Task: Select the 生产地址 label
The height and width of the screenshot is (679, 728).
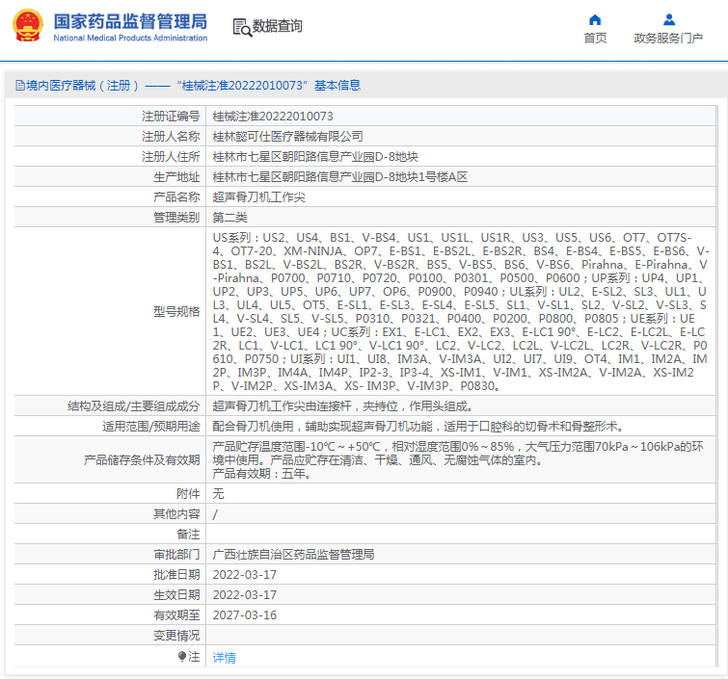Action: [176, 176]
